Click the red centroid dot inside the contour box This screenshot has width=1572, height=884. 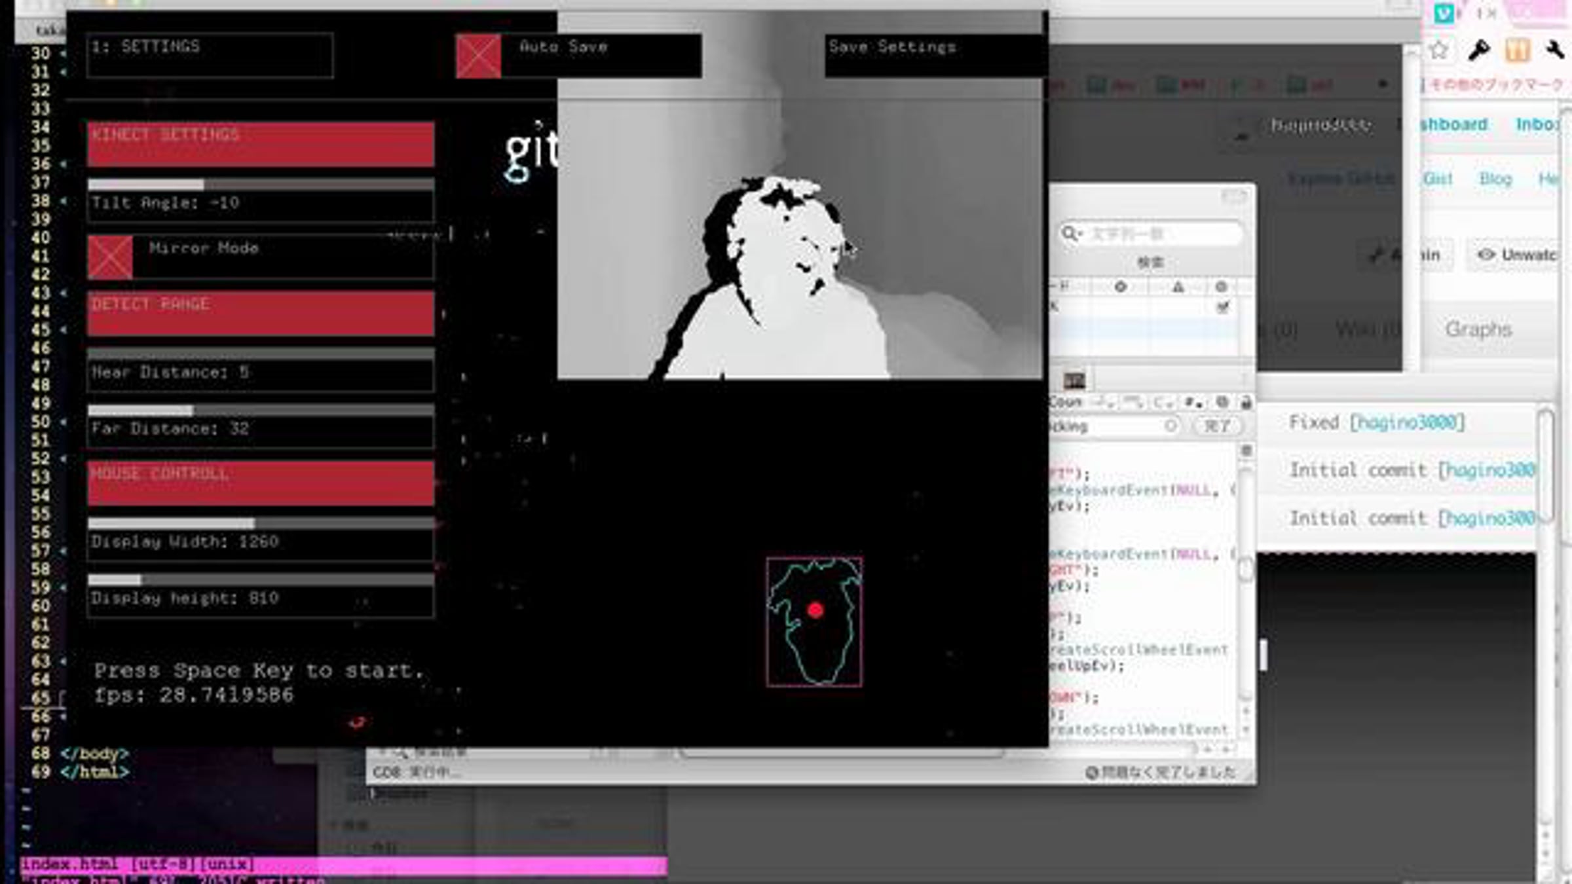click(x=815, y=610)
